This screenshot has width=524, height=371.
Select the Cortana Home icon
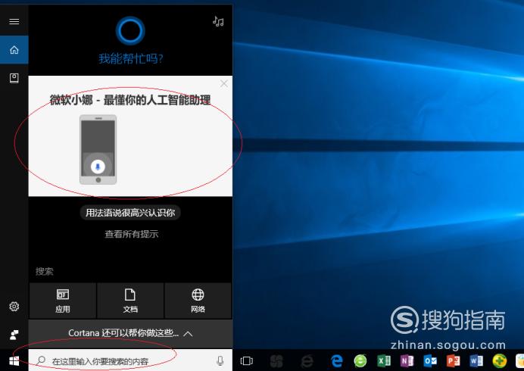pos(14,50)
